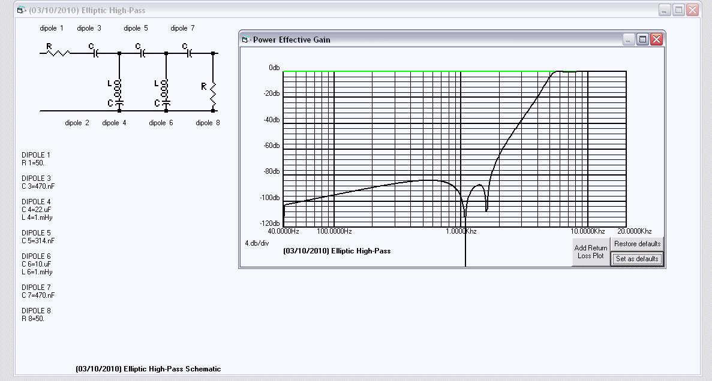This screenshot has width=712, height=381.
Task: Click the '0db' axis label
Action: click(x=274, y=68)
